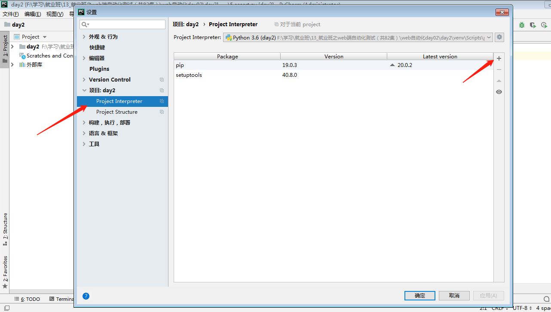Open the 2: Favorites tool window tab
Viewport: 551px width, 312px height.
click(x=5, y=272)
